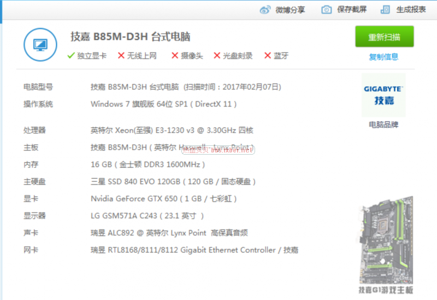Select the Windows 7 旗舰版 operating system entry
This screenshot has height=300, width=437.
(164, 104)
